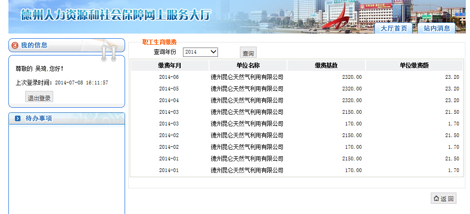
Task: Click the 单位名称 column header
Action: point(248,65)
